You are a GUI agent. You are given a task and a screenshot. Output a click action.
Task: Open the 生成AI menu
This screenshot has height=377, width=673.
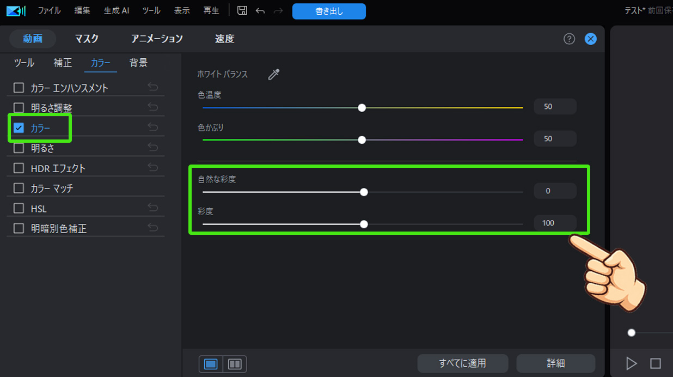coord(116,10)
